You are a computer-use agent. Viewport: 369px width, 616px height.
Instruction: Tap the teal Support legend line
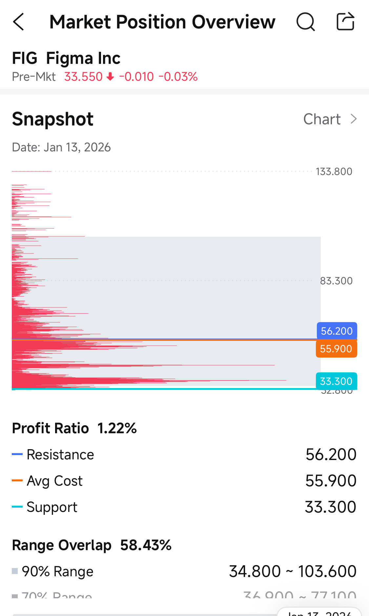pos(17,507)
